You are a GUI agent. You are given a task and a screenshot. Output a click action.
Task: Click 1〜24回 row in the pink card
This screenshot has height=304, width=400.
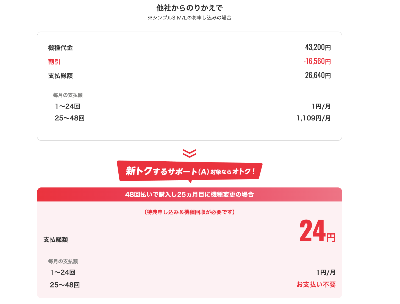(63, 272)
